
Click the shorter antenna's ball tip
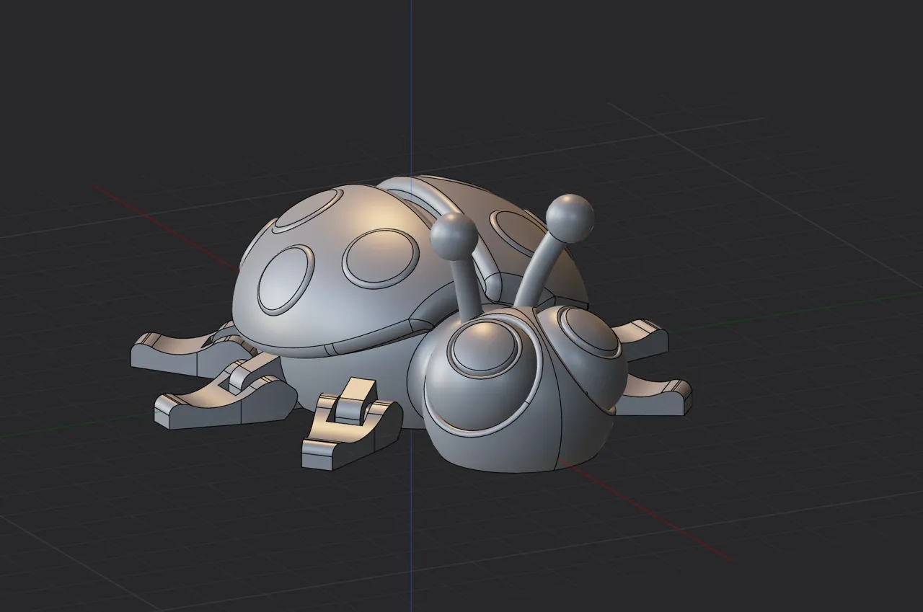(x=454, y=236)
